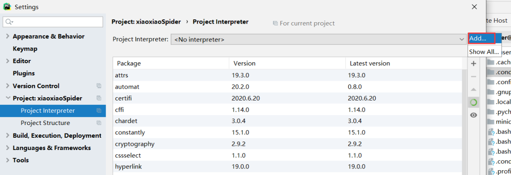Choose Show All... from the interpreter menu
Viewport: 511px width, 175px height.
point(484,52)
